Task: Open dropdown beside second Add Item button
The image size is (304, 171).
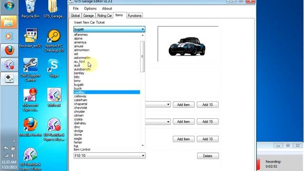Action: tap(168, 122)
